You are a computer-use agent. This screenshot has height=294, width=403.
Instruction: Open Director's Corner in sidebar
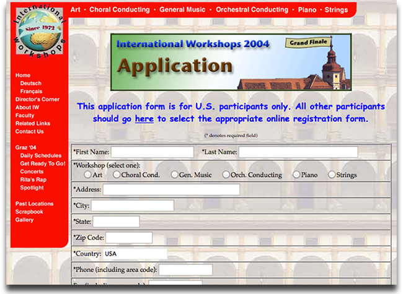(37, 99)
